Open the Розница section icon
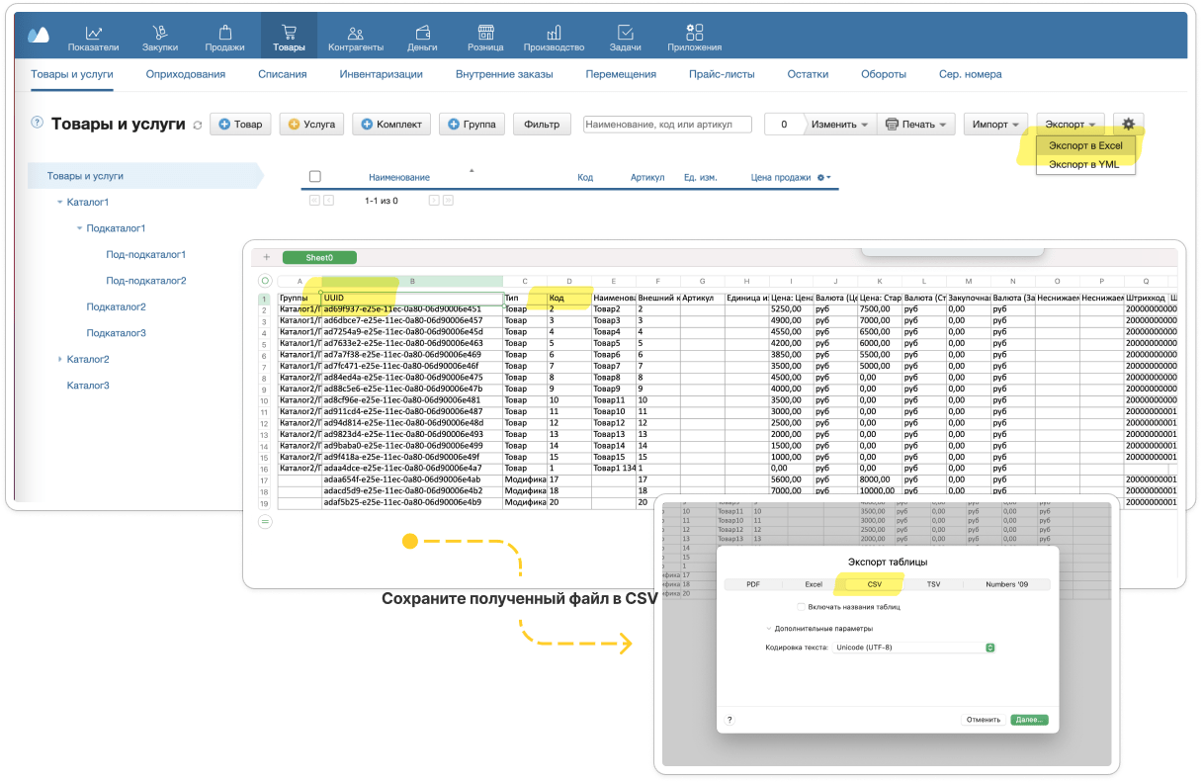 485,38
